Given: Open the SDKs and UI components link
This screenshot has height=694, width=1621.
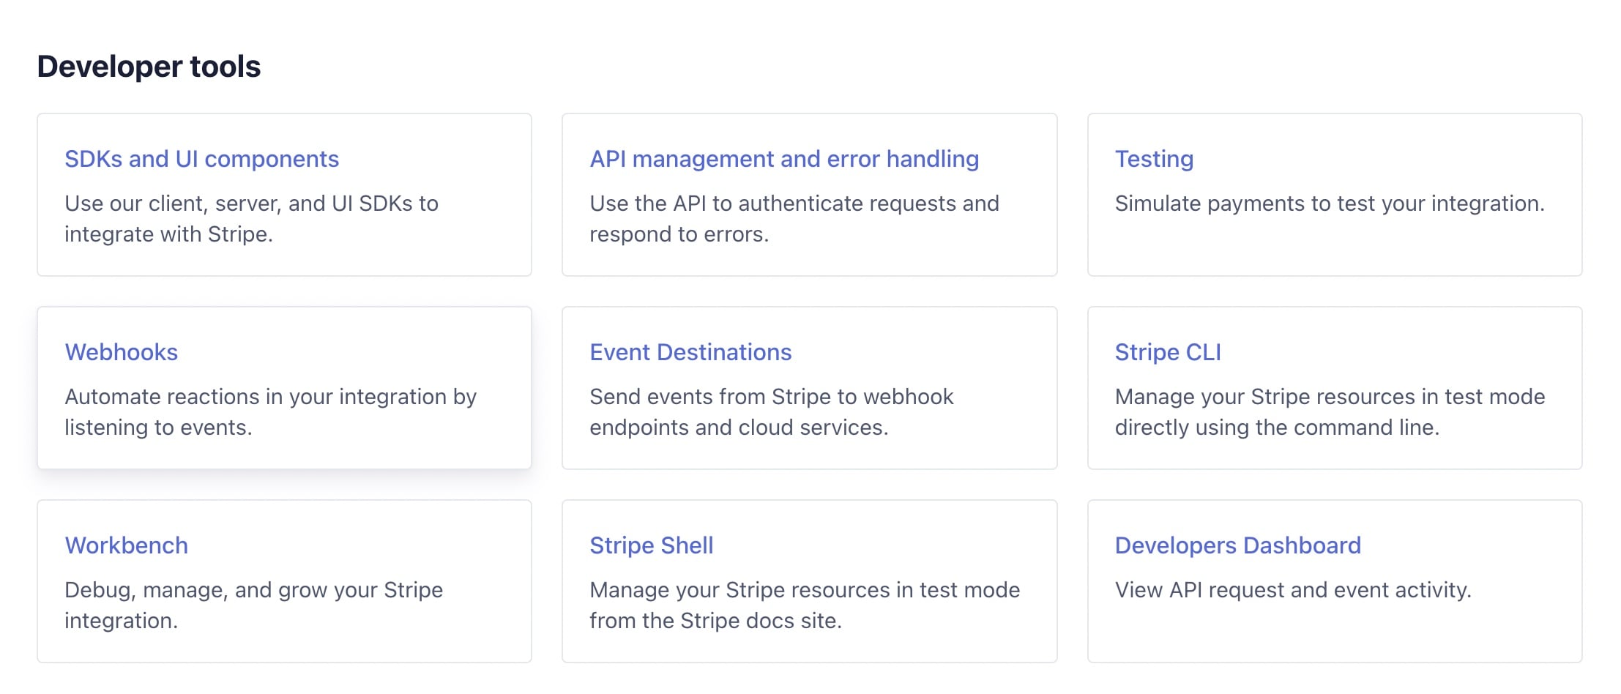Looking at the screenshot, I should point(201,159).
